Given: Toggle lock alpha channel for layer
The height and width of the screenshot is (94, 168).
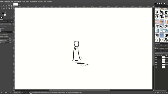Looking at the screenshot, I should (166, 55).
